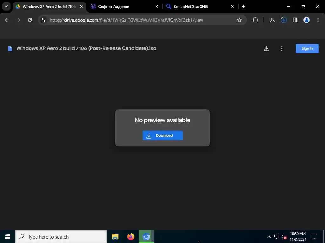The width and height of the screenshot is (325, 243).
Task: Open the browser Downloads indicator
Action: coord(283,20)
